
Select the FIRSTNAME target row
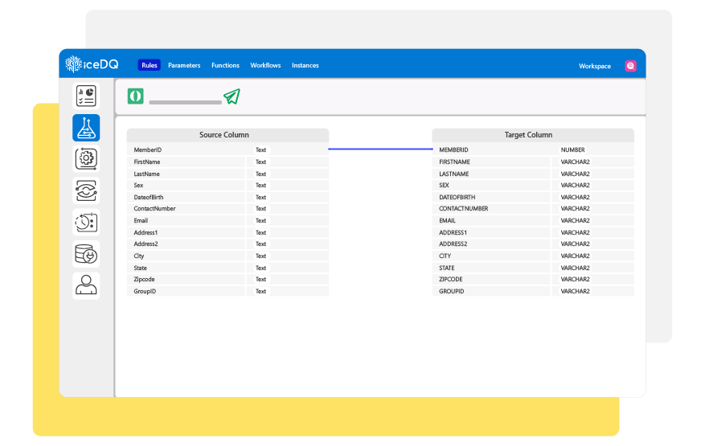coord(533,162)
